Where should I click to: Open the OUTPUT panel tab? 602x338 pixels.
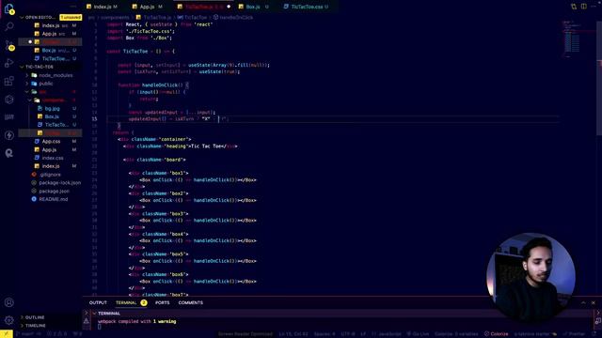(x=98, y=302)
